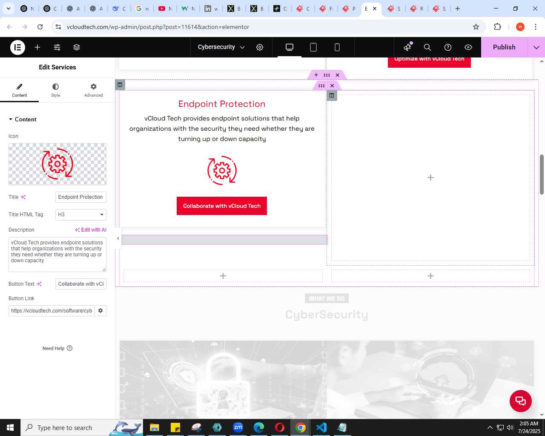
Task: Click the Need Help link
Action: click(57, 348)
